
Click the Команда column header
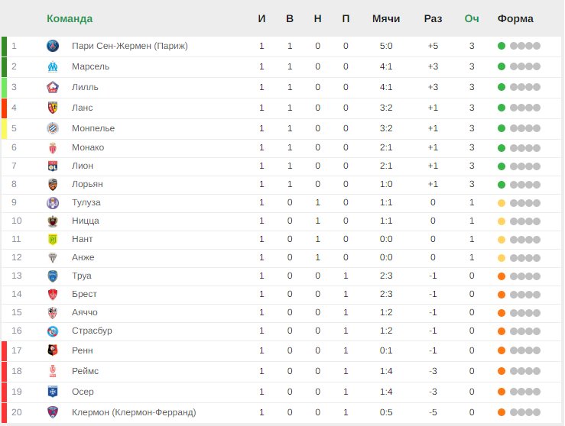[x=70, y=18]
